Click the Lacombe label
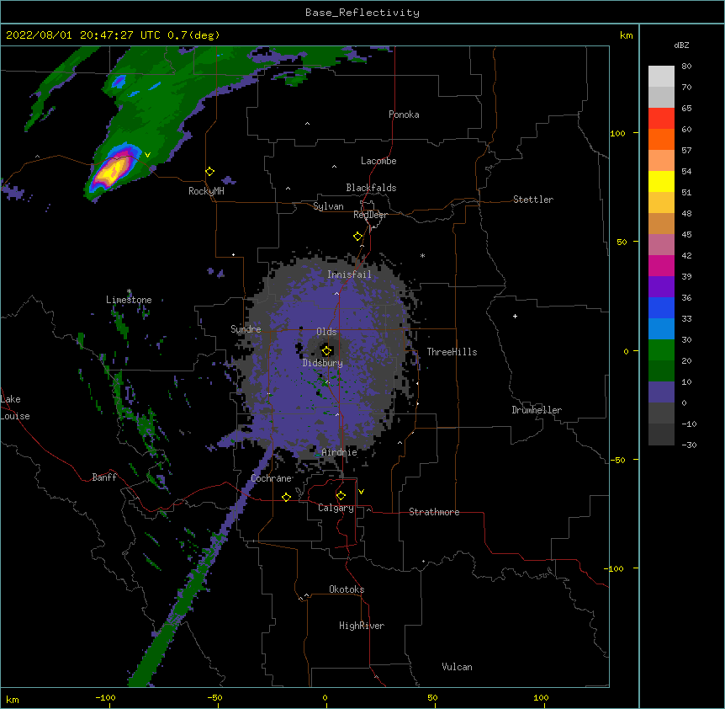 [x=378, y=161]
